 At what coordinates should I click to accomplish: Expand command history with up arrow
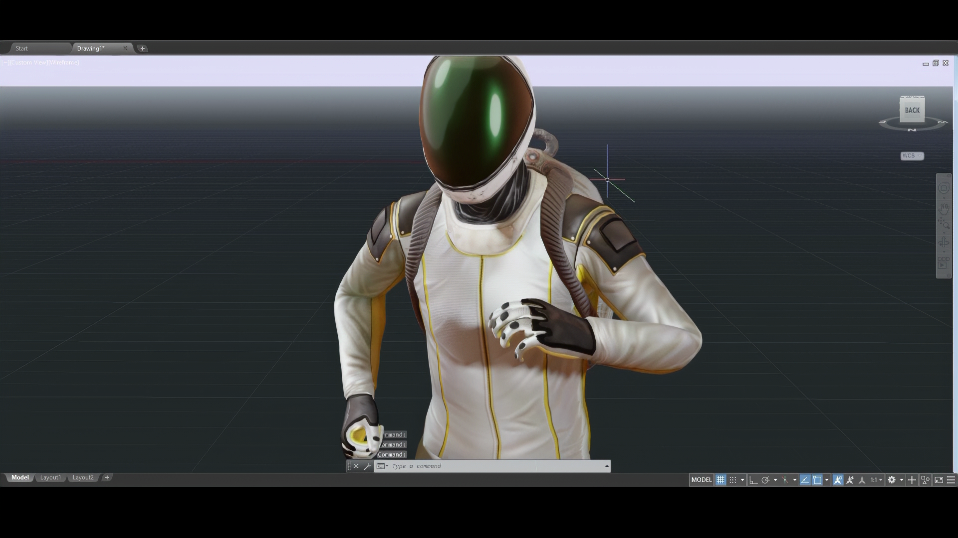607,466
